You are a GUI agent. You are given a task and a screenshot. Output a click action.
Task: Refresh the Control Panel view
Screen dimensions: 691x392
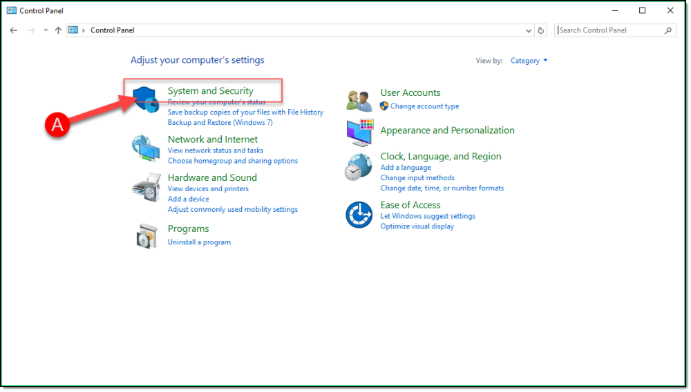pos(541,30)
